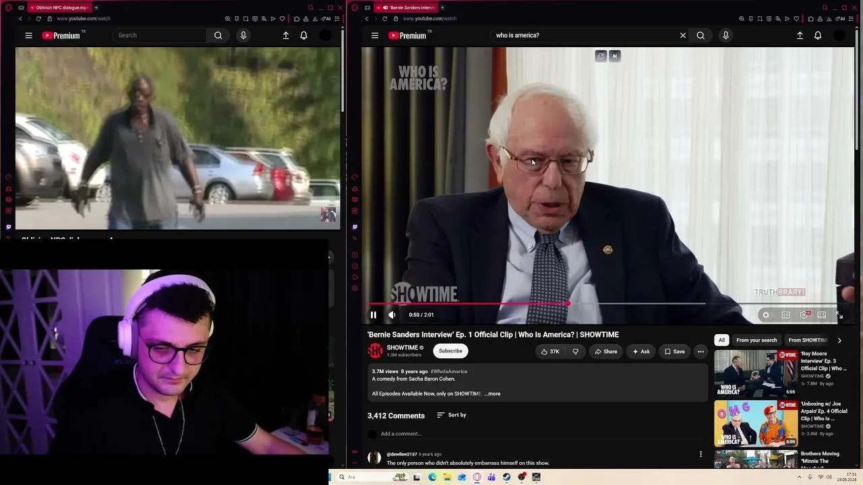The height and width of the screenshot is (485, 863).
Task: Switch the right video to theater mode
Action: [x=822, y=315]
